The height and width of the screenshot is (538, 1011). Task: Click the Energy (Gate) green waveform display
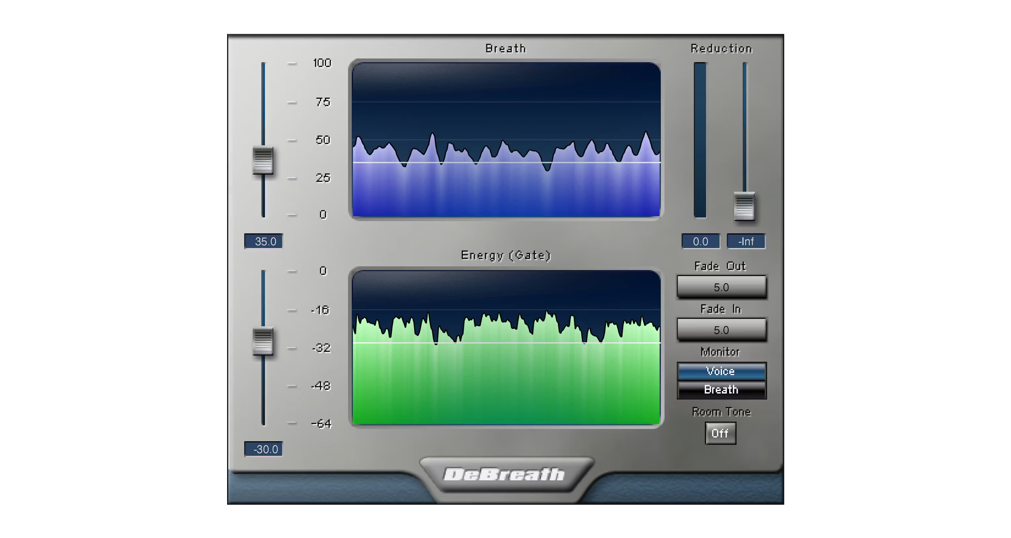tap(506, 348)
